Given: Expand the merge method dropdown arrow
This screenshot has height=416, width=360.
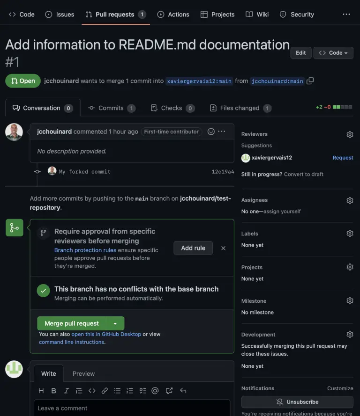Looking at the screenshot, I should click(x=115, y=323).
